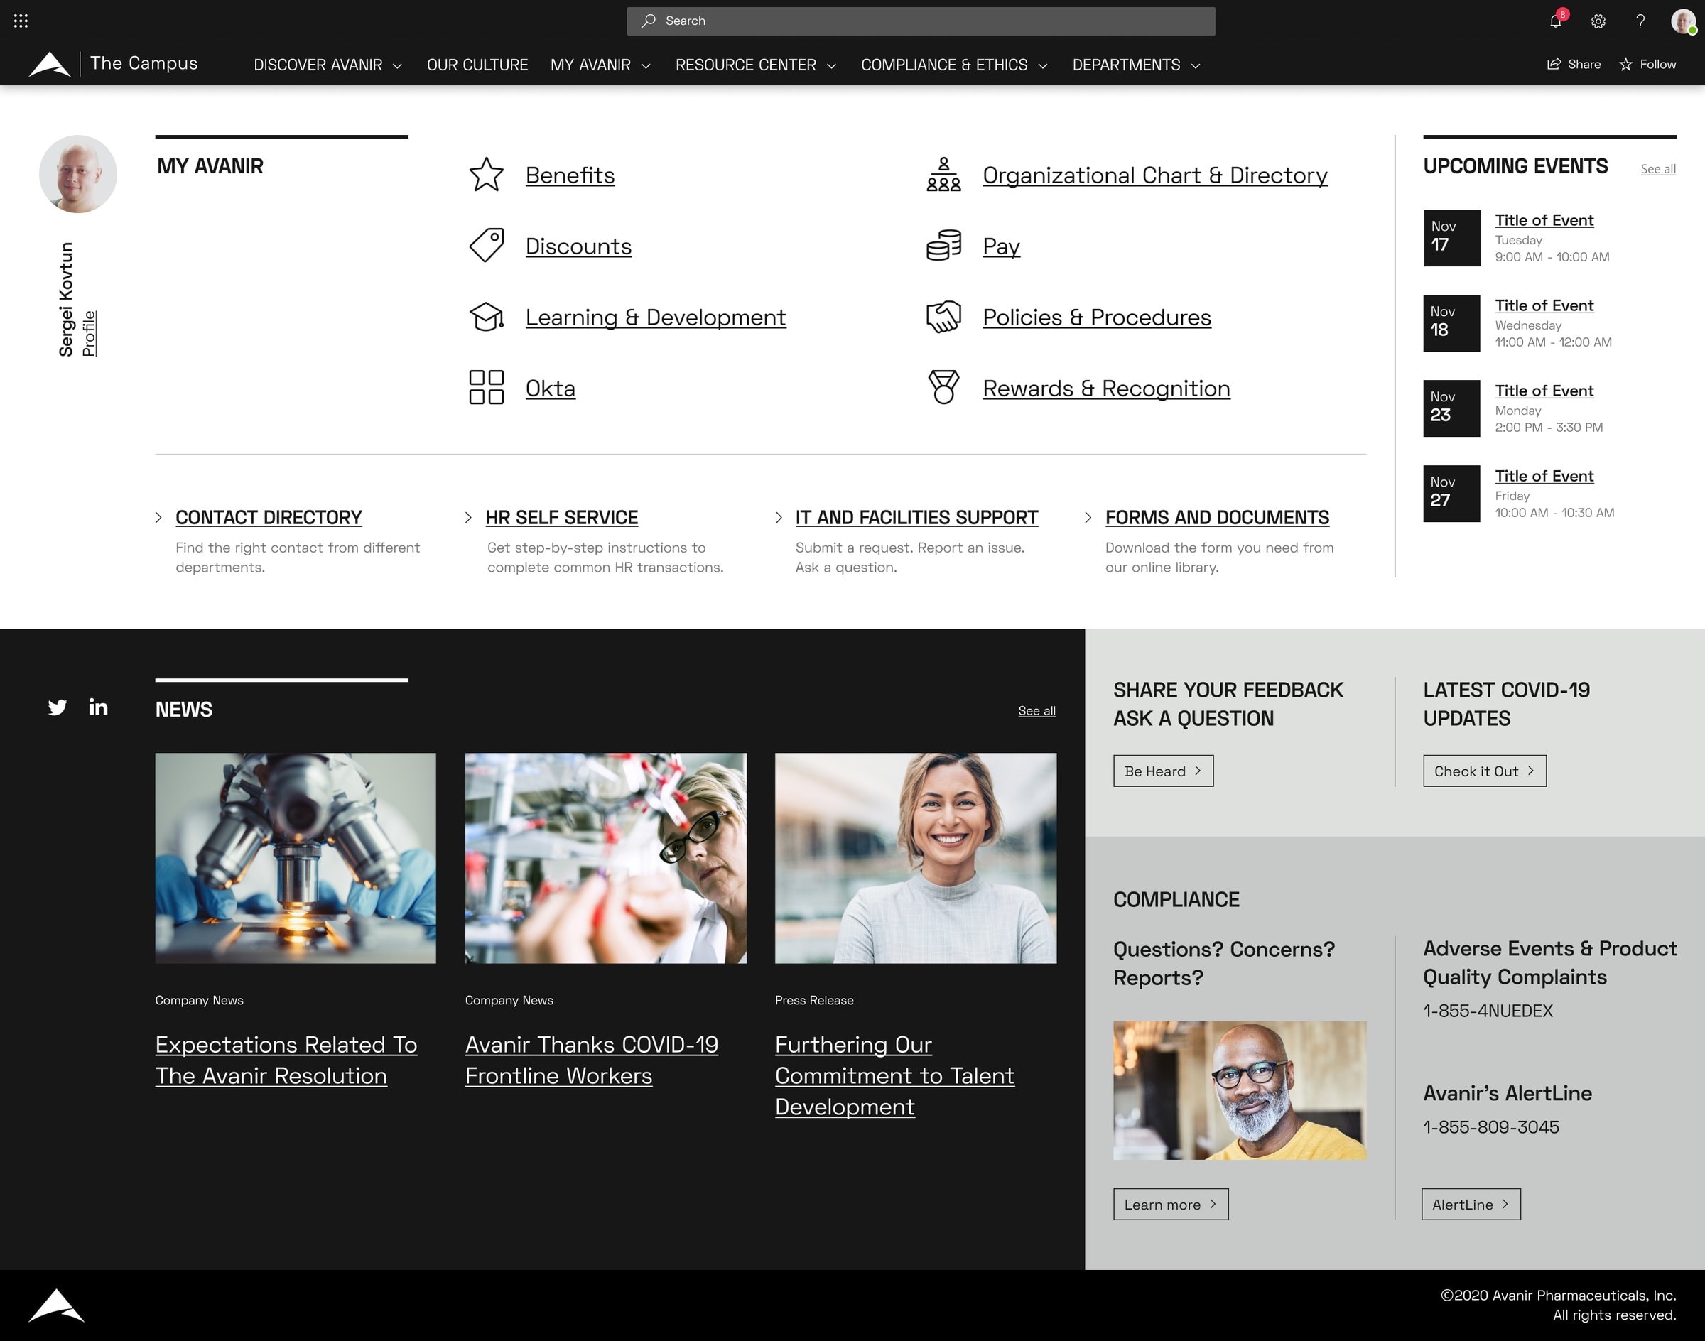Open the settings gear icon

[1598, 21]
